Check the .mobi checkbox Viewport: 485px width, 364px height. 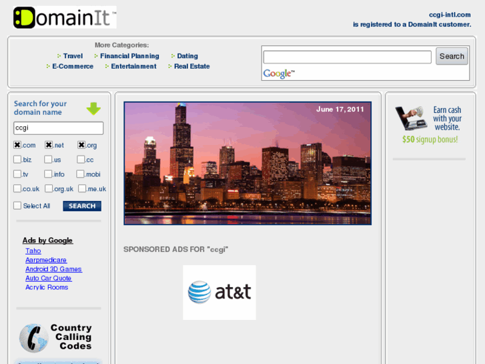pos(80,174)
